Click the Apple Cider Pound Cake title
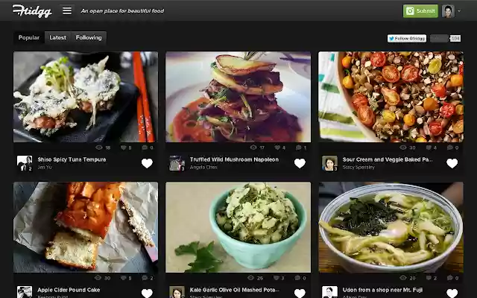477x298 pixels. [x=69, y=290]
